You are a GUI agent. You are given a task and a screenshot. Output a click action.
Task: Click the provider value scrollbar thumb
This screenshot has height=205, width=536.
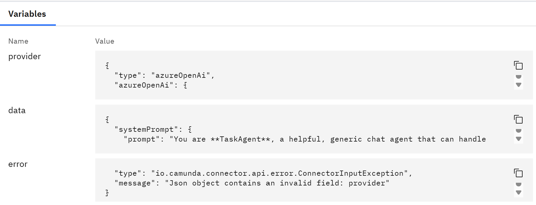(x=518, y=77)
